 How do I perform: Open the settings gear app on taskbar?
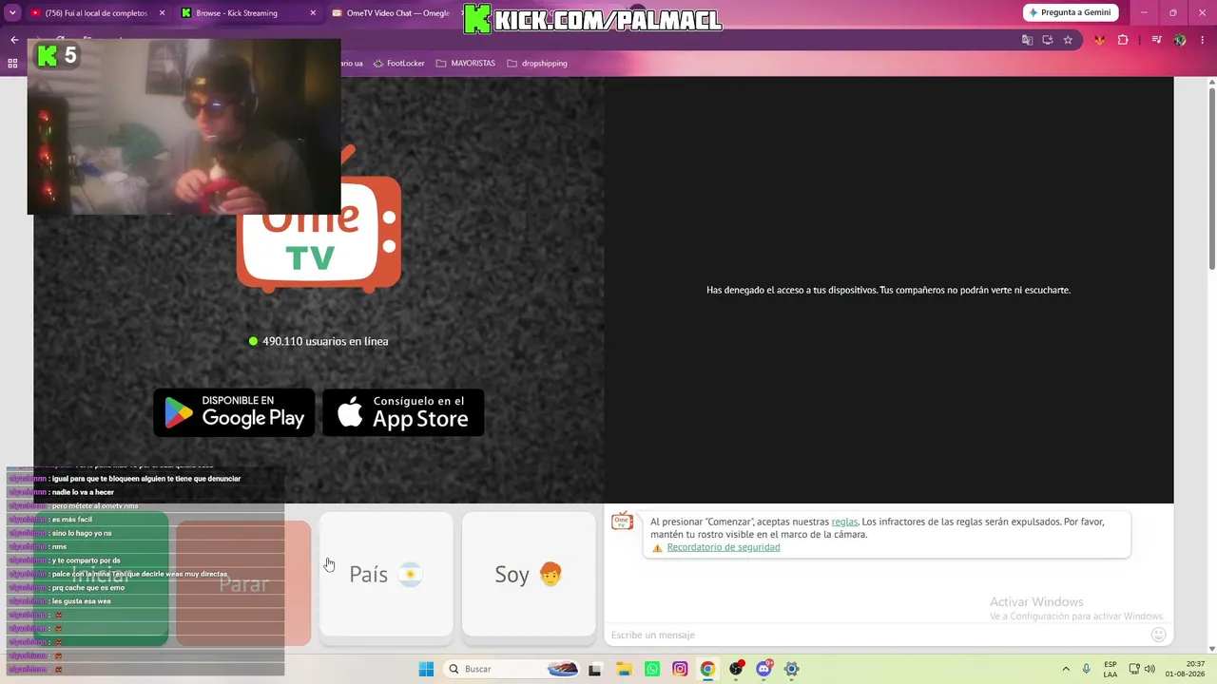[791, 669]
